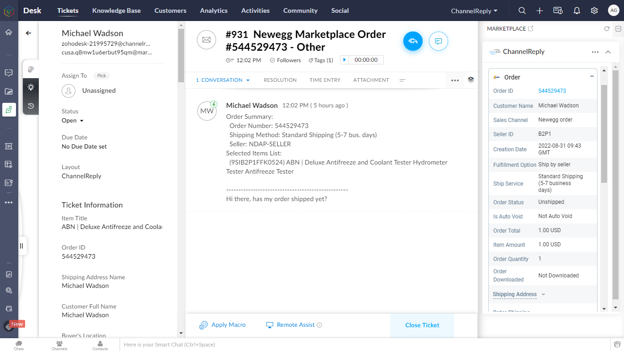Click the pause collapse handle

(x=21, y=246)
